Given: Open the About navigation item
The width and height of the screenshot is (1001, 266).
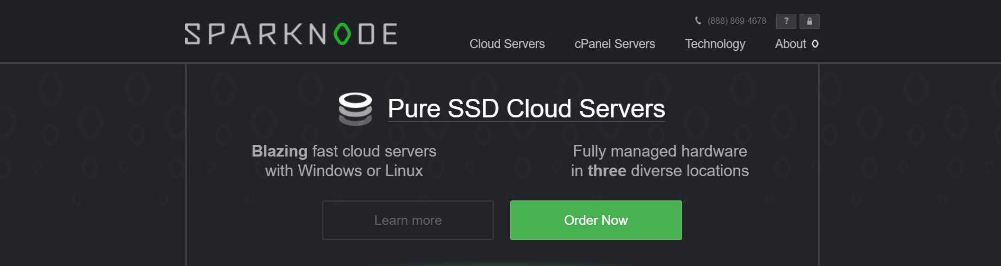Looking at the screenshot, I should [x=791, y=44].
